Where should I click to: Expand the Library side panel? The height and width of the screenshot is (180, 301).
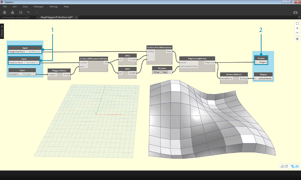tap(2, 31)
